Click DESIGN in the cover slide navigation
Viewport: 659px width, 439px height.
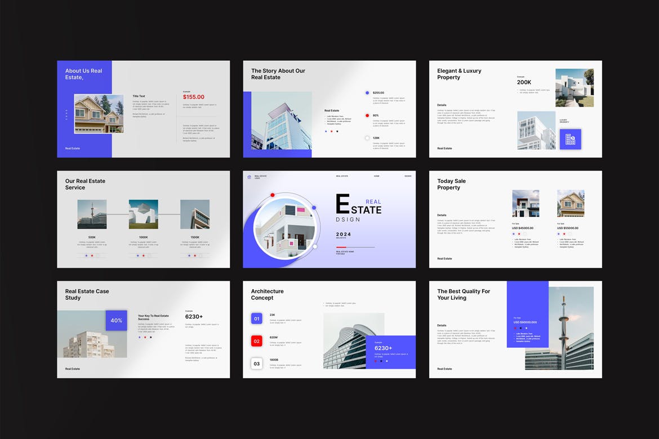(408, 176)
